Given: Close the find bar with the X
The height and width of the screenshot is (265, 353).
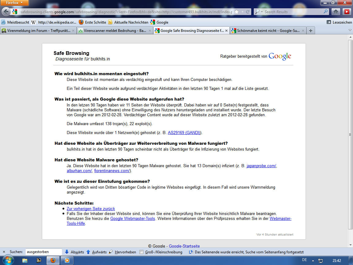Looking at the screenshot, I should [x=4, y=252].
